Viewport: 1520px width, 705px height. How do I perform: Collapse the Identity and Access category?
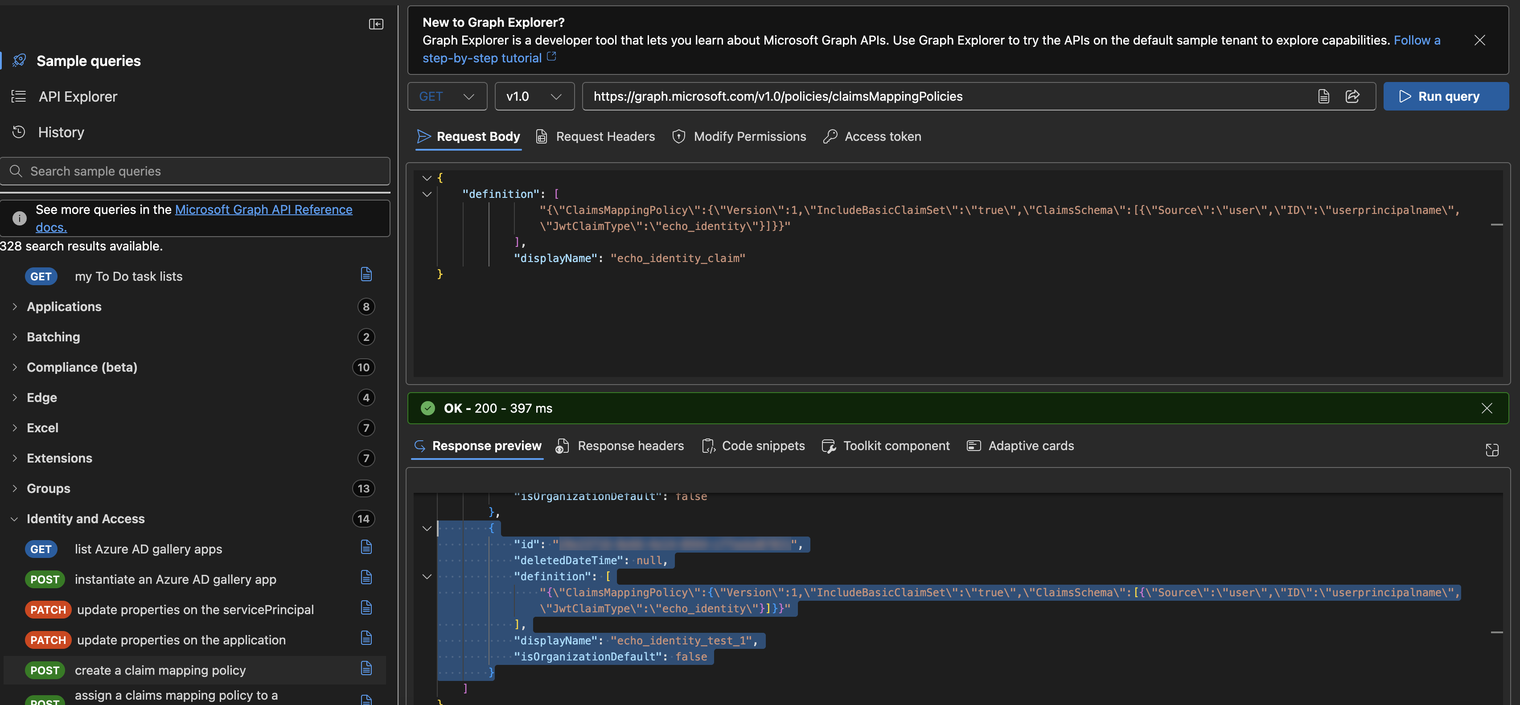tap(15, 519)
